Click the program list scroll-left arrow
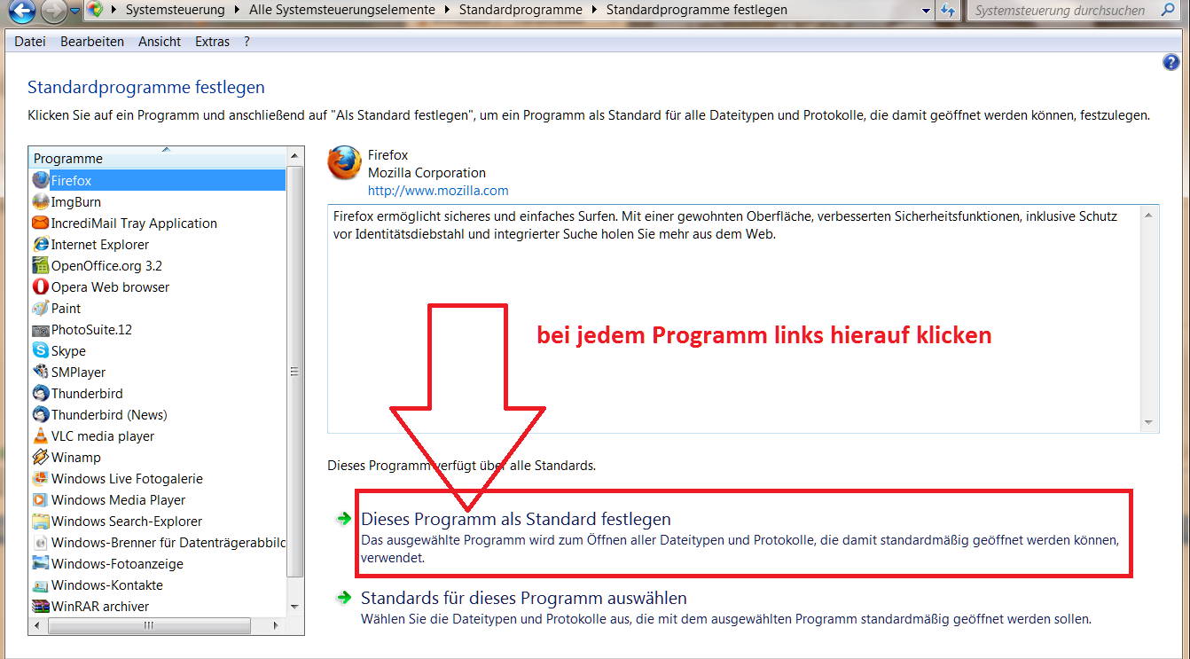Viewport: 1190px width, 659px height. click(x=37, y=626)
